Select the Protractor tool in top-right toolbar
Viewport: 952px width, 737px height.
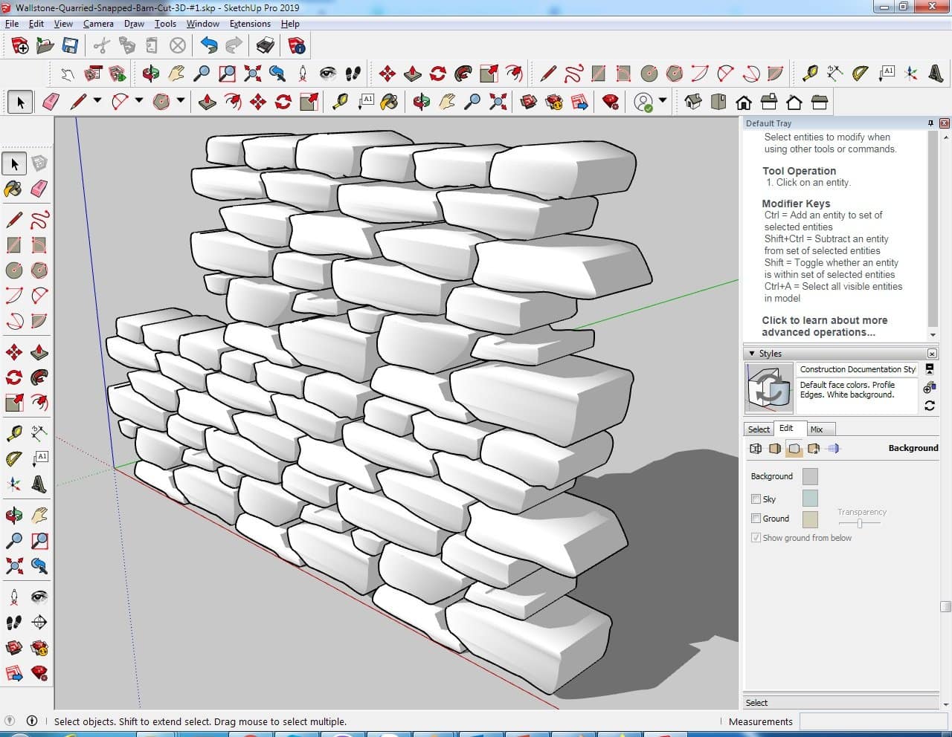click(x=860, y=73)
